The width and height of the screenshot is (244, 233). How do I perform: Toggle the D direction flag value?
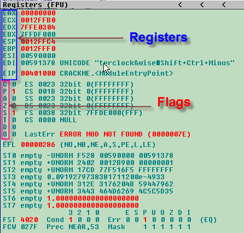click(14, 127)
